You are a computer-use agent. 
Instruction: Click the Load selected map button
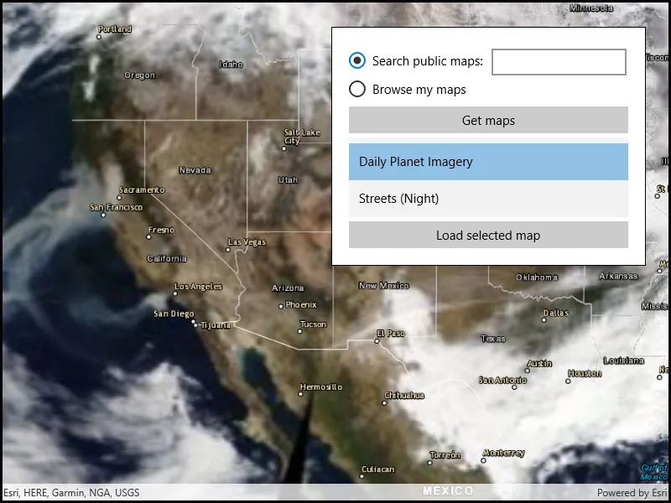click(x=488, y=235)
